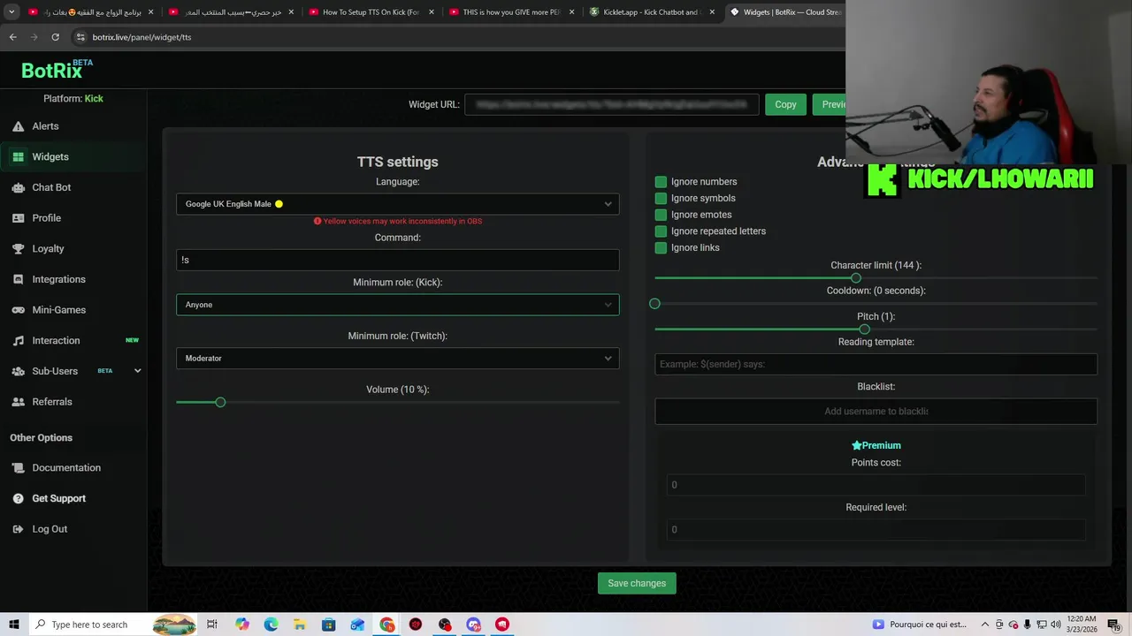1132x636 pixels.
Task: Toggle Ignore links checkbox
Action: point(661,248)
